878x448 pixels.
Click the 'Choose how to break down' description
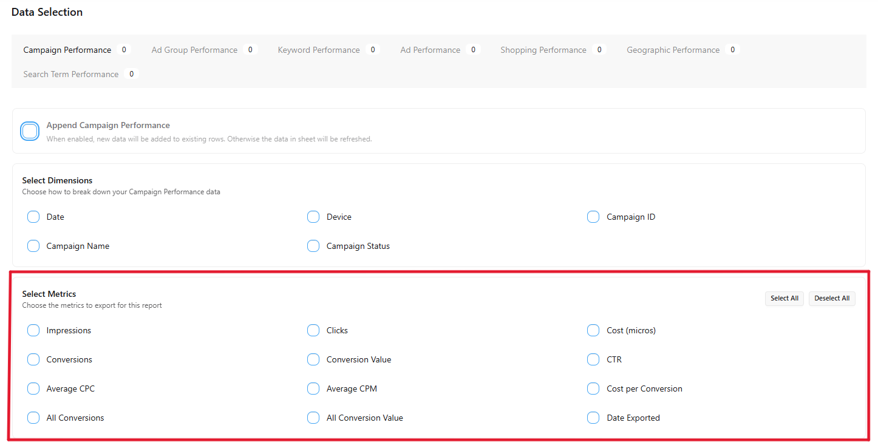point(121,192)
